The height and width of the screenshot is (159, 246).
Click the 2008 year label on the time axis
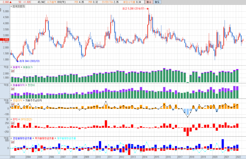point(75,157)
